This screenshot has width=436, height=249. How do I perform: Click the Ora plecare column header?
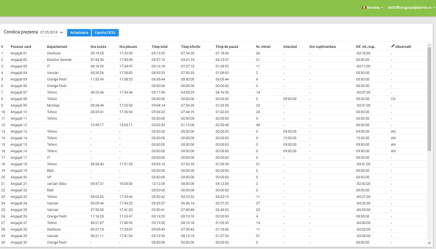coord(128,47)
